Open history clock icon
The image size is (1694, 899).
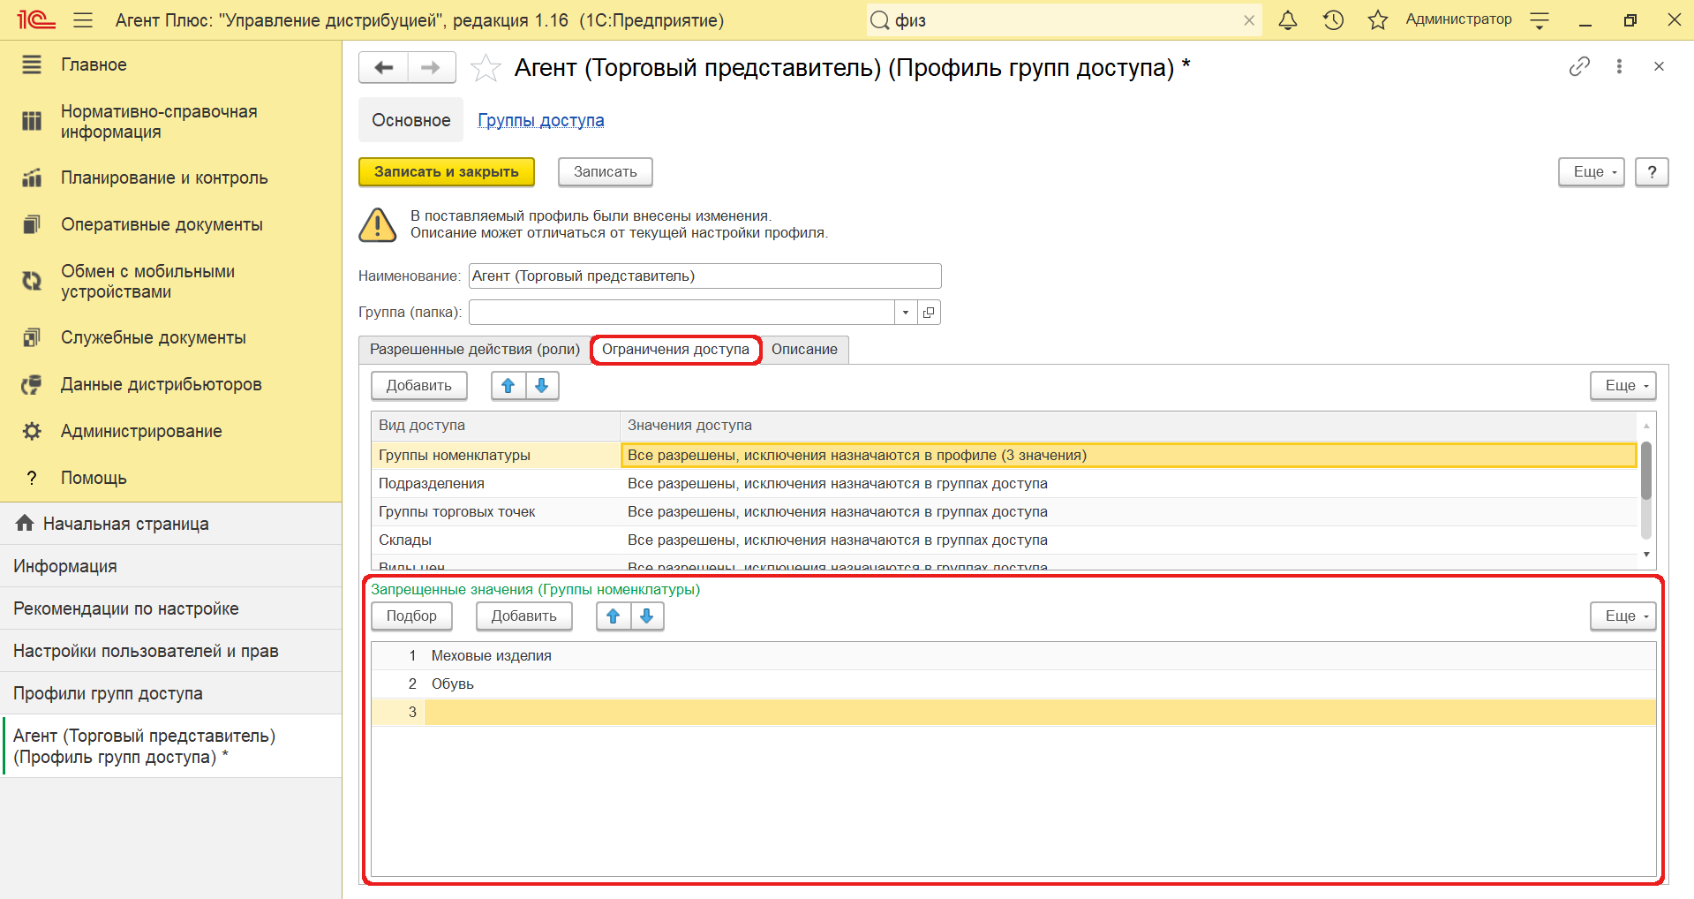tap(1333, 19)
